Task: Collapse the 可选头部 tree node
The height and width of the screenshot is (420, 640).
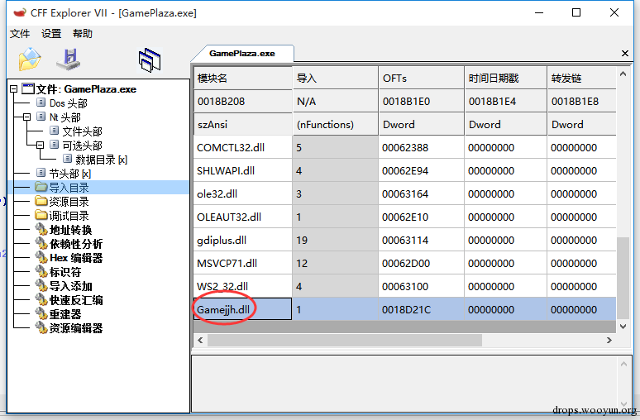Action: coord(40,146)
